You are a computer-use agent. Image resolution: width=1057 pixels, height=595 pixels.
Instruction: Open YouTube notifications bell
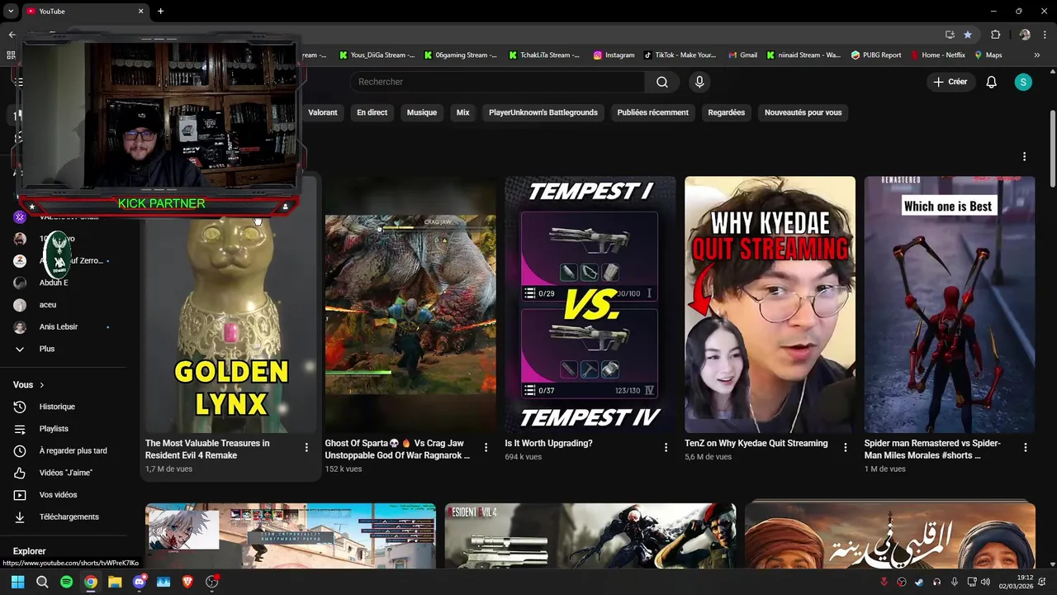[x=992, y=82]
